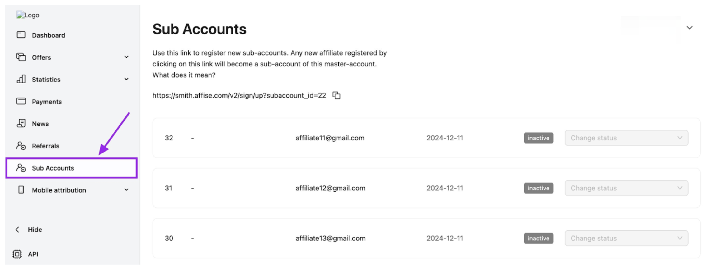The width and height of the screenshot is (706, 269).
Task: Click the Payments card icon
Action: click(x=21, y=101)
